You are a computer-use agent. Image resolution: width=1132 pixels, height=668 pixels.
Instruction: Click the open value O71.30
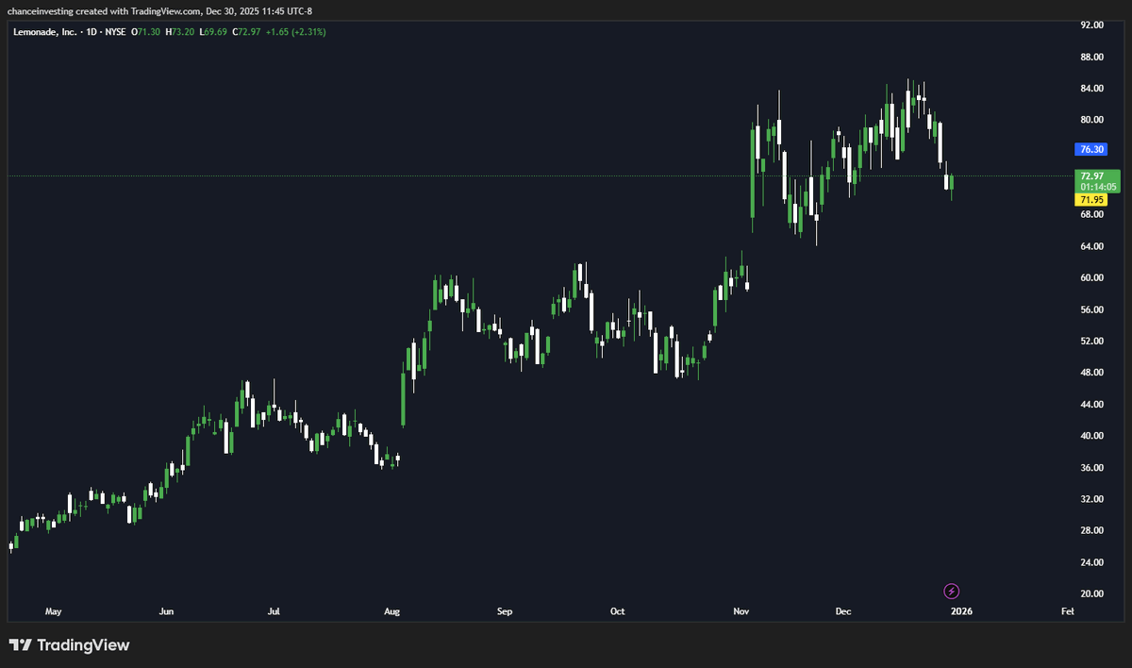[146, 31]
